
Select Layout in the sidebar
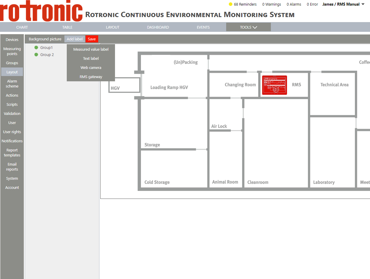pos(12,72)
